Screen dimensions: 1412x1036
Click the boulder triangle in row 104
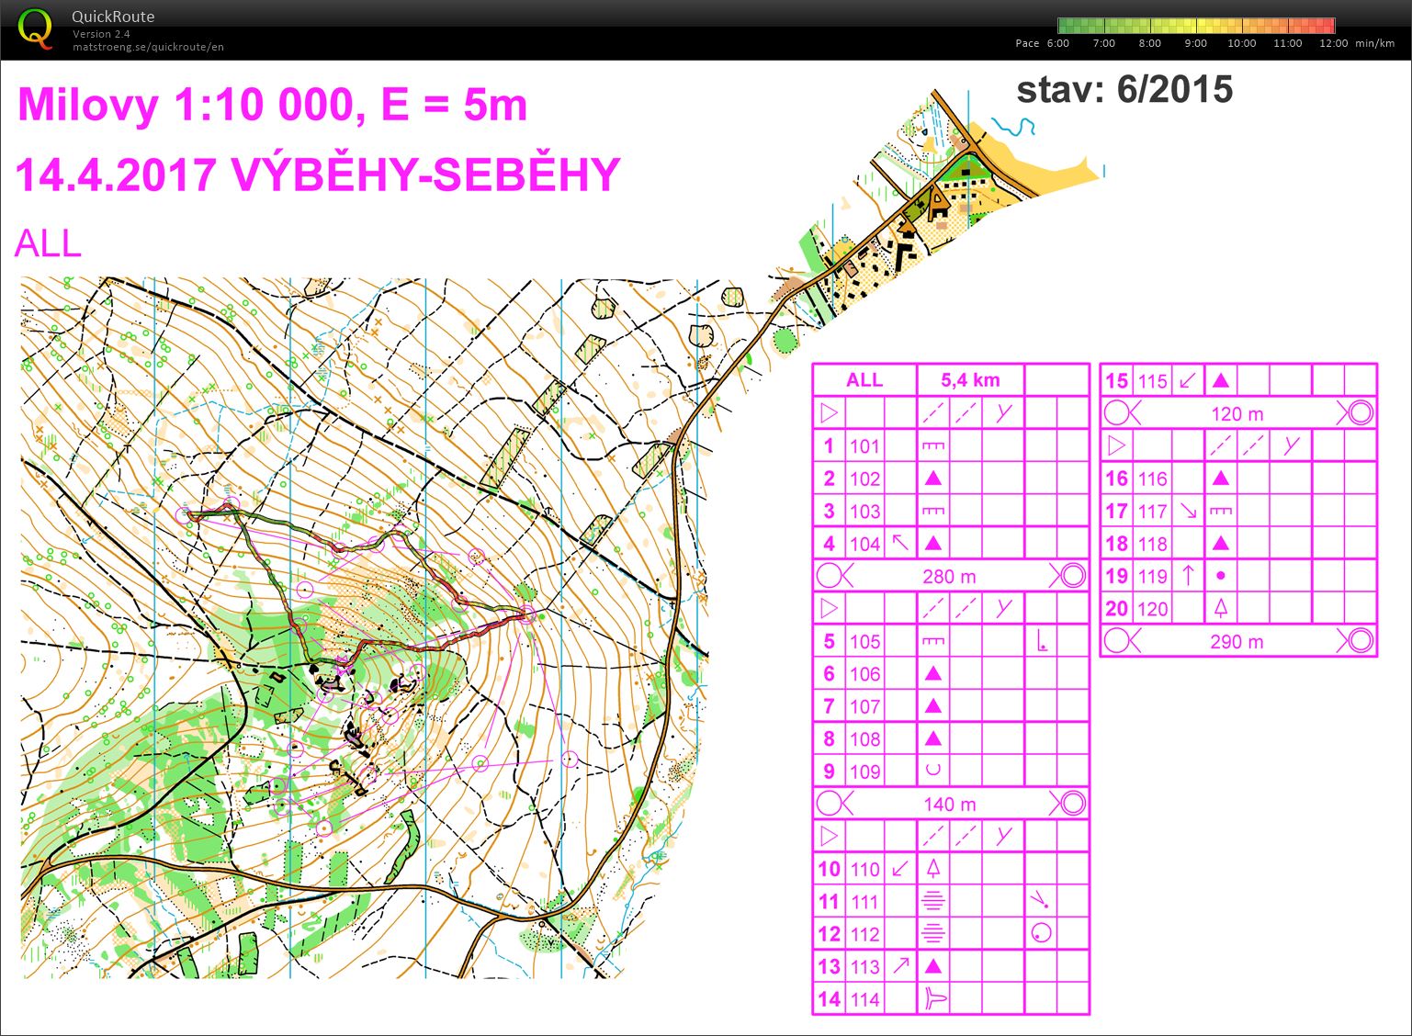pos(932,544)
